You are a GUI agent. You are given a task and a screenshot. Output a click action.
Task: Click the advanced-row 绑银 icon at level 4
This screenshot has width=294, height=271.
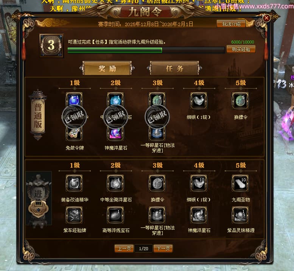click(199, 183)
